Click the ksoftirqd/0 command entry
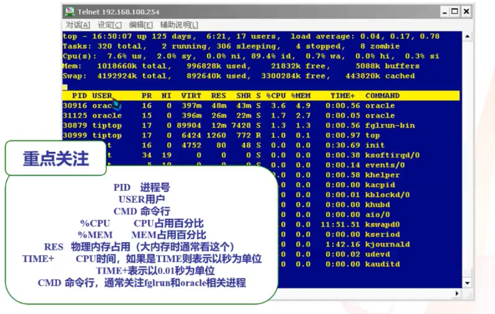Viewport: 495px width, 314px height. (392, 155)
